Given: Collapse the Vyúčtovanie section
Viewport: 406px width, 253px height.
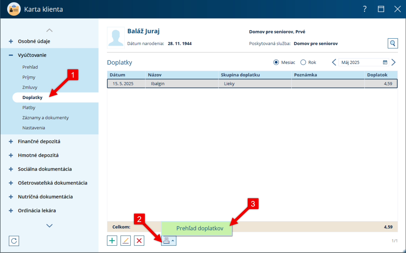Looking at the screenshot, I should pyautogui.click(x=11, y=55).
